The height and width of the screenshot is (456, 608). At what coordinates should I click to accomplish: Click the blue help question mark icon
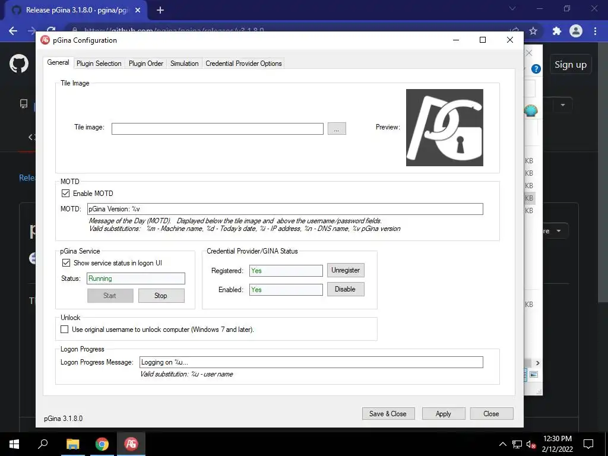pyautogui.click(x=536, y=69)
